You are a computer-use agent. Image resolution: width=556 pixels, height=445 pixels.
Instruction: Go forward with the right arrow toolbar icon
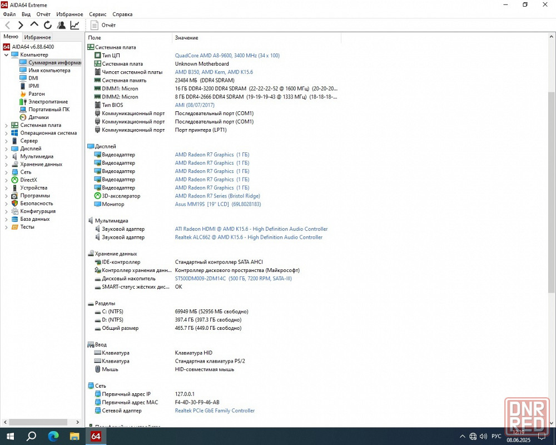point(21,25)
